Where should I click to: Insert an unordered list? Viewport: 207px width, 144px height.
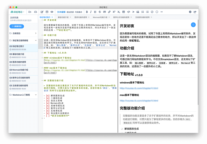(147, 12)
